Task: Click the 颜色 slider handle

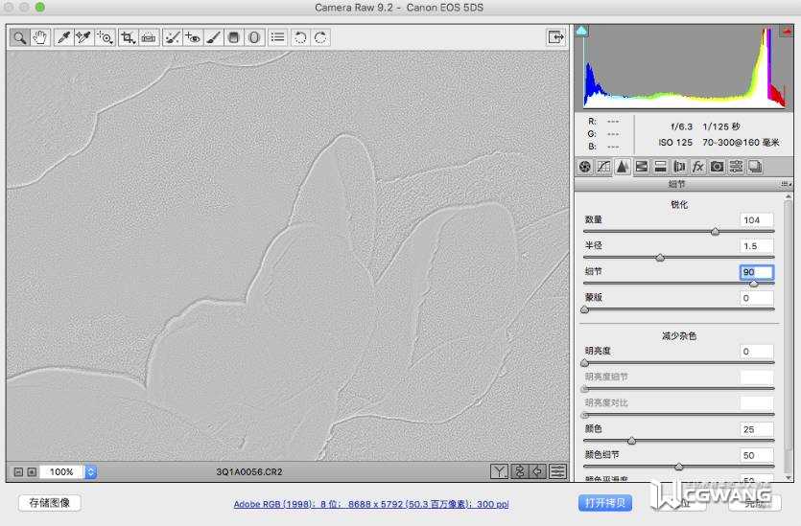Action: pos(632,441)
